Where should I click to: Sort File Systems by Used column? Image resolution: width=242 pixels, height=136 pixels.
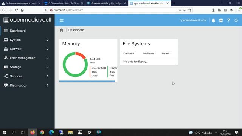coord(166,54)
